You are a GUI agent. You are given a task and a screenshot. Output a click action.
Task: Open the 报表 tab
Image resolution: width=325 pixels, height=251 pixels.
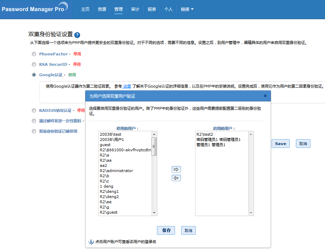(151, 9)
